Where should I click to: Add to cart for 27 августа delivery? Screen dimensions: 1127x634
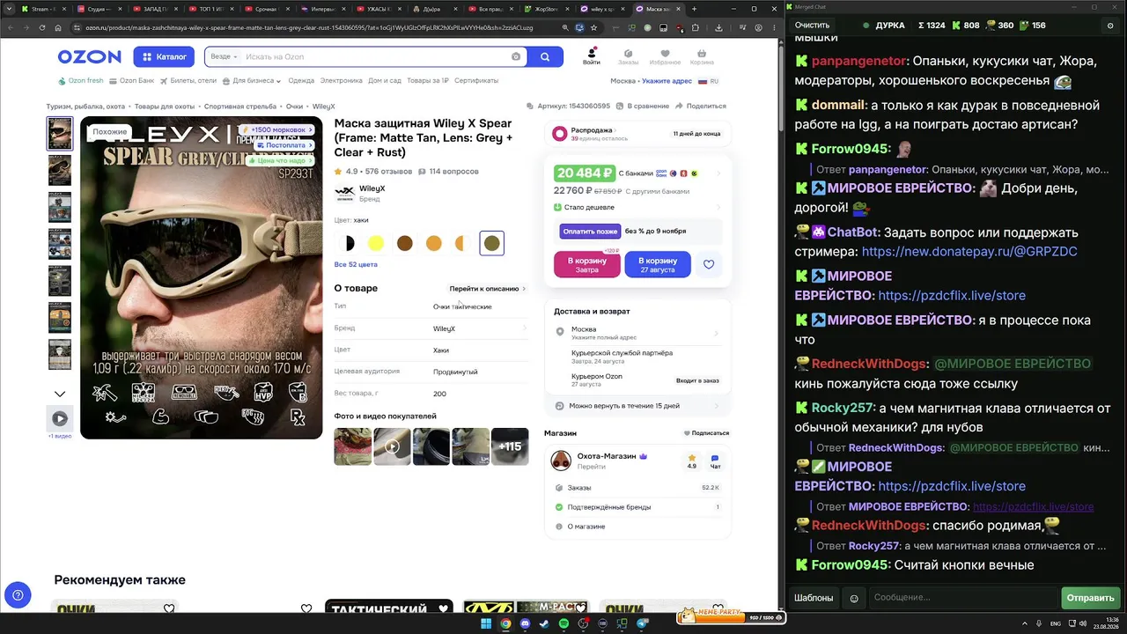point(658,264)
